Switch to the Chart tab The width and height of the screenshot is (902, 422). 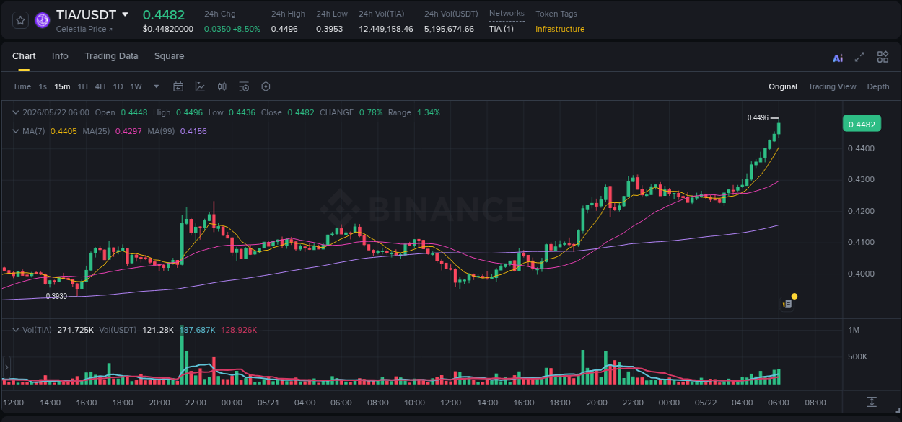coord(24,56)
